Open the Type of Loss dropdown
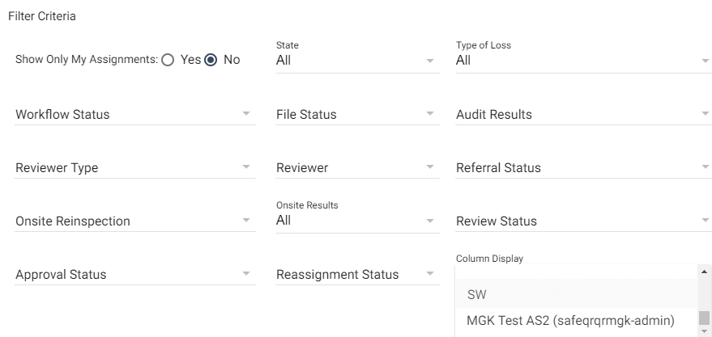Image resolution: width=712 pixels, height=337 pixels. [582, 61]
